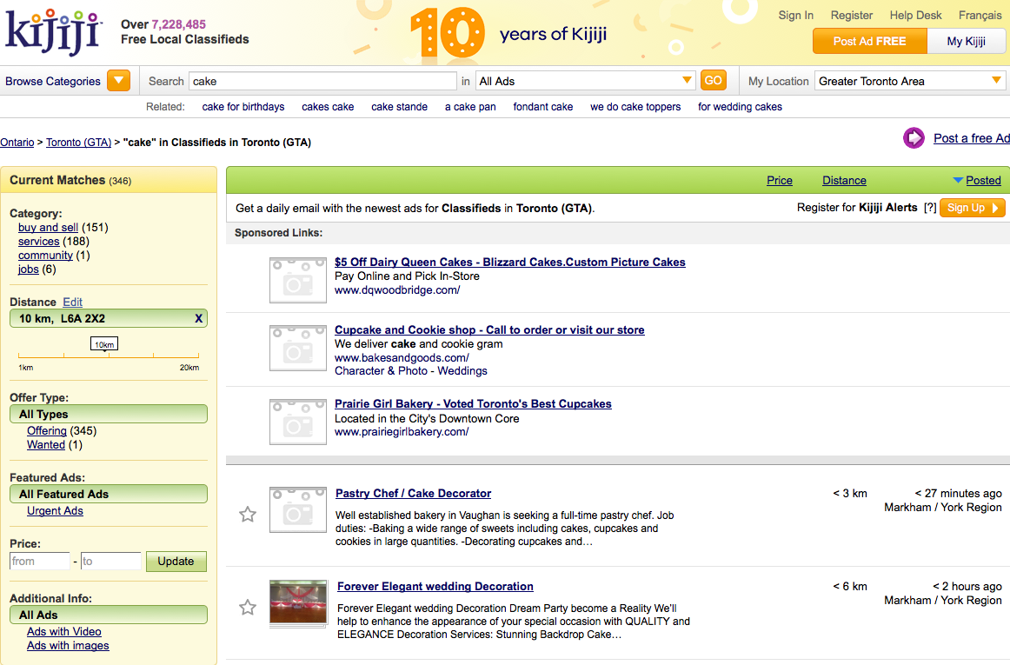Open Greater Toronto Area location dropdown
The height and width of the screenshot is (665, 1010).
tap(910, 81)
